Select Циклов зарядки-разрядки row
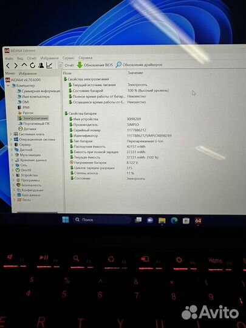246x328 pixels. (101, 168)
